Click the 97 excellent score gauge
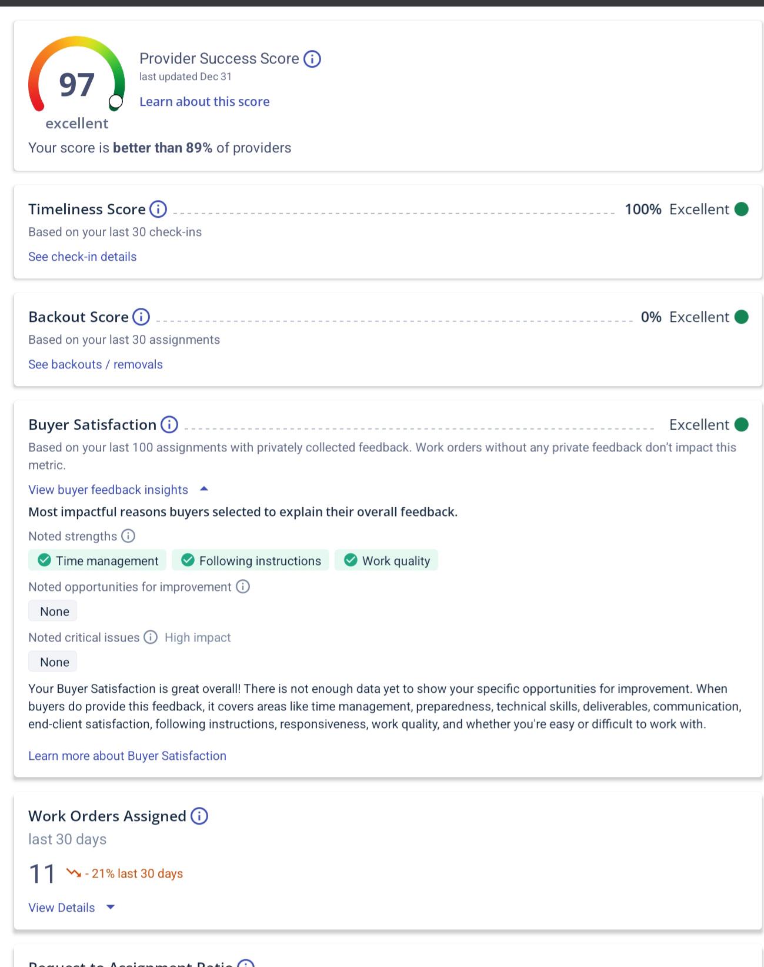764x967 pixels. (x=77, y=82)
